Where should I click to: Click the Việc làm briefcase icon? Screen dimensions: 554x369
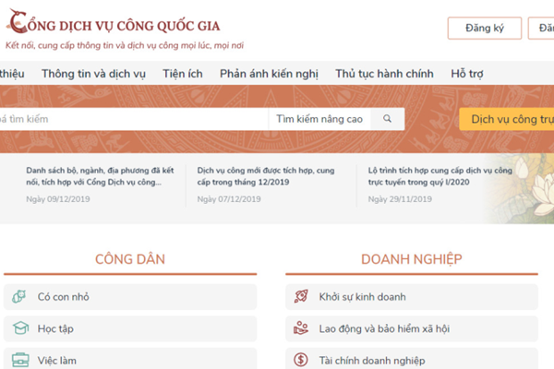20,360
